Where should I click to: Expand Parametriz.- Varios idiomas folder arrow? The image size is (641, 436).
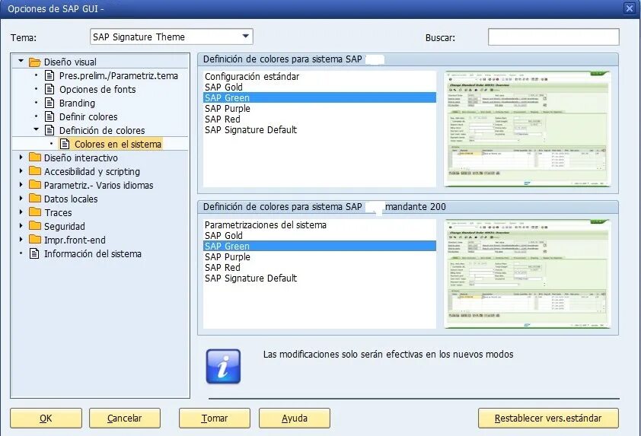pos(21,185)
